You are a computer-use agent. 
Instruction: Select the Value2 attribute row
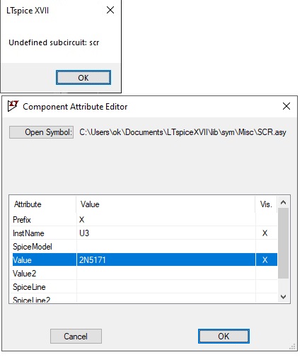[144, 274]
